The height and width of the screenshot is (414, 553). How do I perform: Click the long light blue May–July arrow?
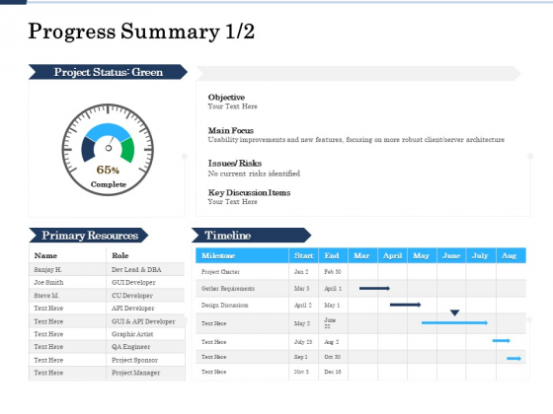[x=454, y=322]
